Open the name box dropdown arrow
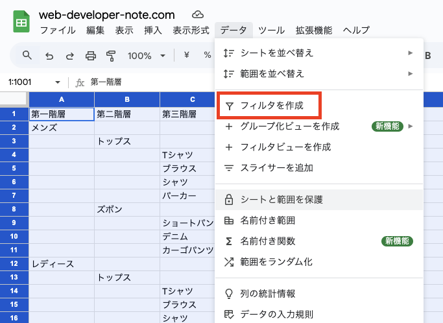The height and width of the screenshot is (323, 443). (58, 82)
